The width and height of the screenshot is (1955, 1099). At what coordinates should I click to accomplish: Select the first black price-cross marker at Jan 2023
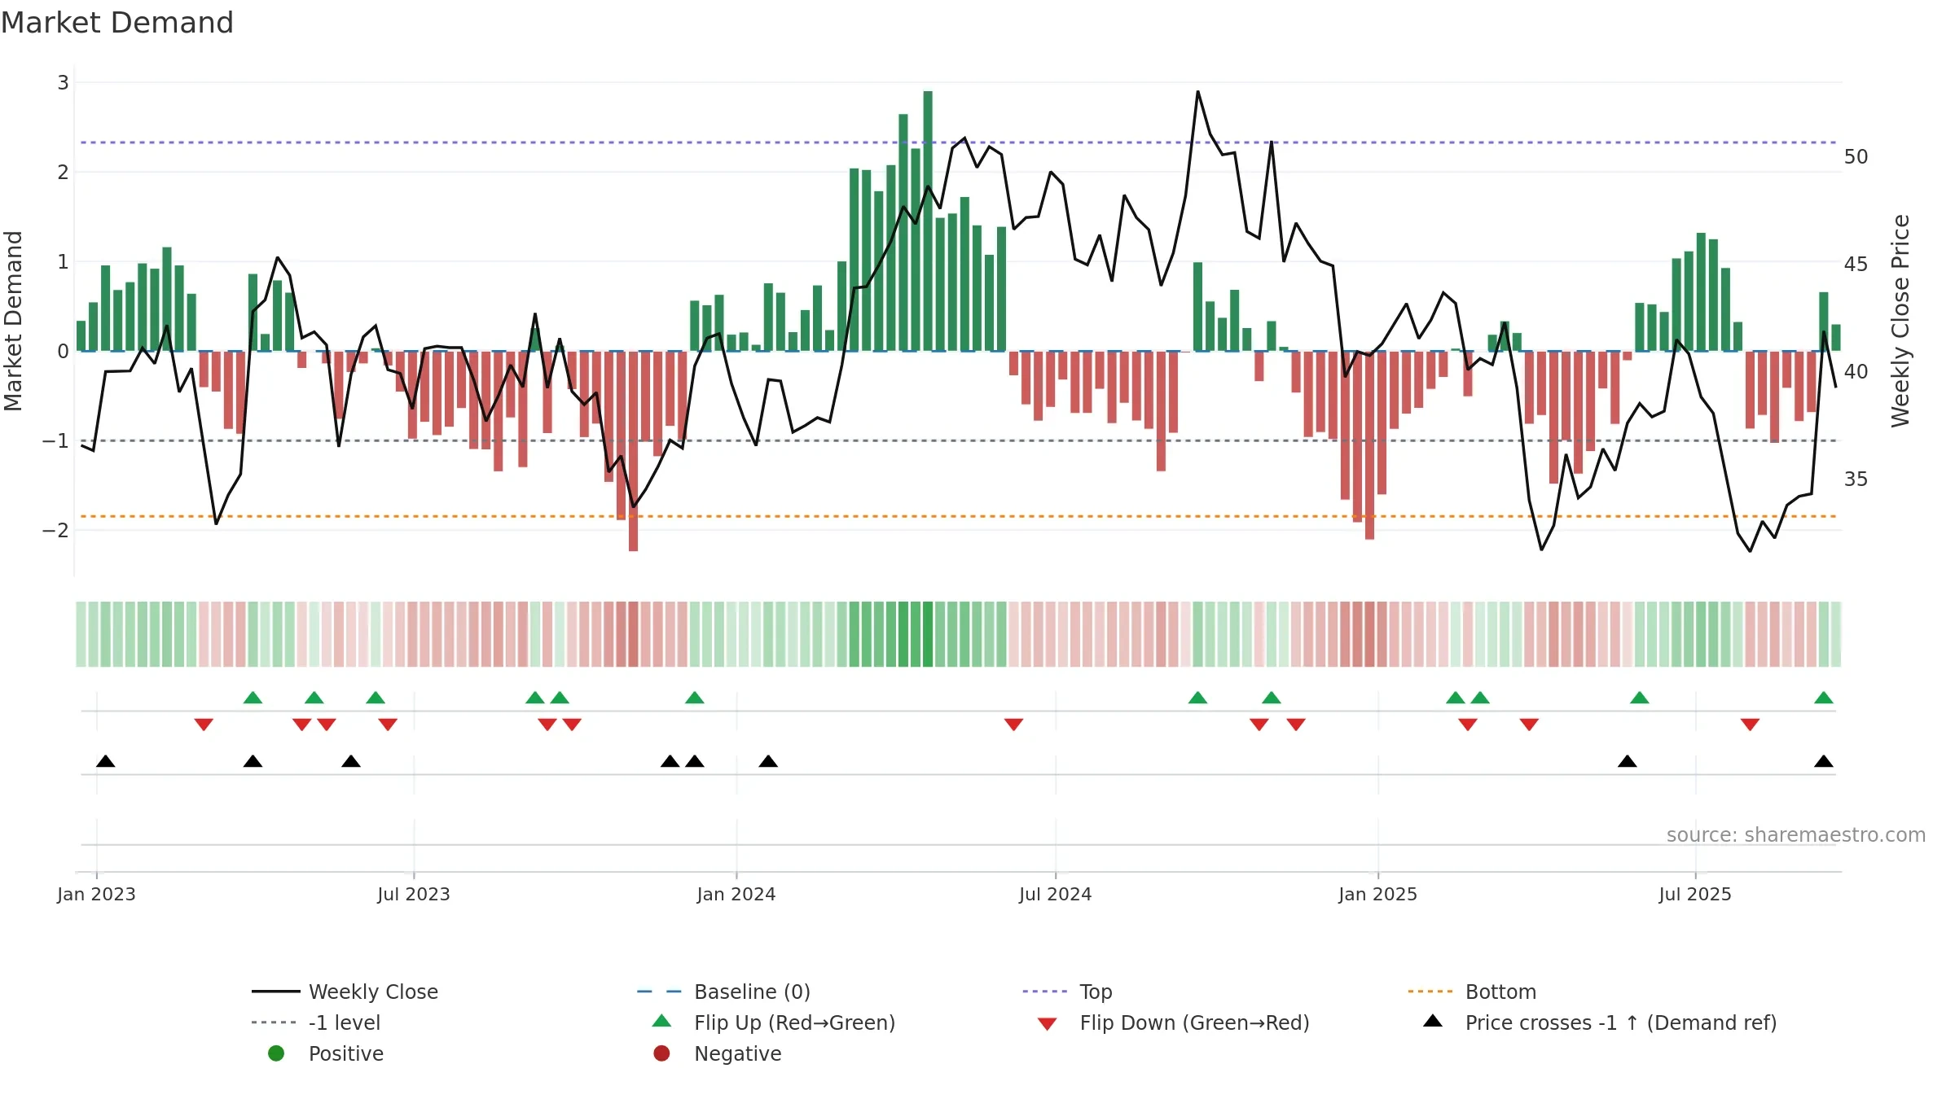click(106, 761)
